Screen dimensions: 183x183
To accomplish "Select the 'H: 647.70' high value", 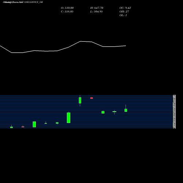I will pyautogui.click(x=97, y=8).
